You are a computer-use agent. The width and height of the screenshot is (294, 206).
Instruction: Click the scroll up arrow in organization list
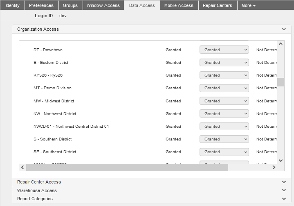281,44
